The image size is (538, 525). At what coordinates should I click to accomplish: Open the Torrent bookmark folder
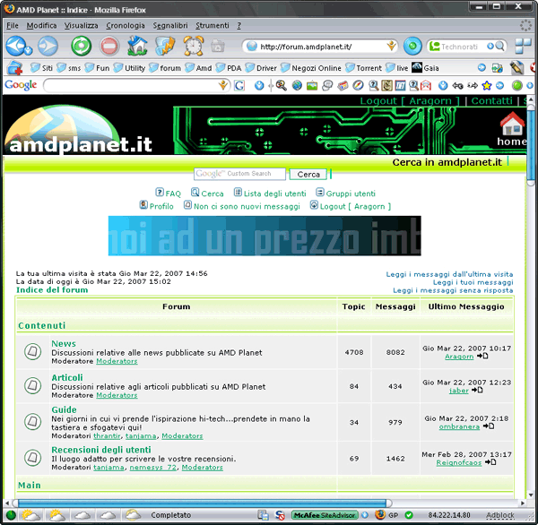pyautogui.click(x=363, y=68)
